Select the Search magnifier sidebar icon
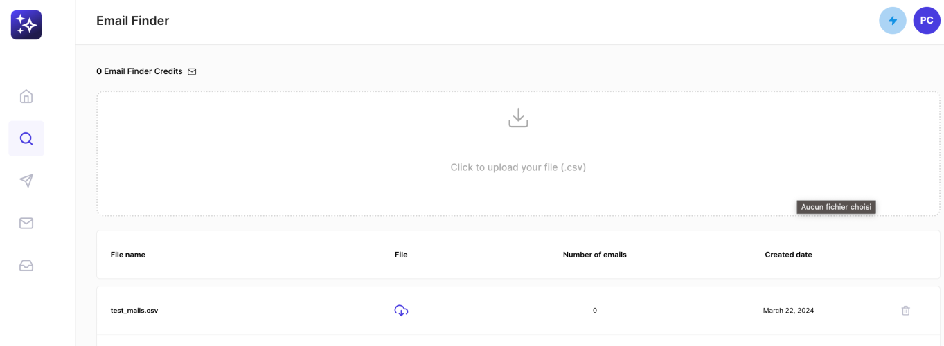 26,138
